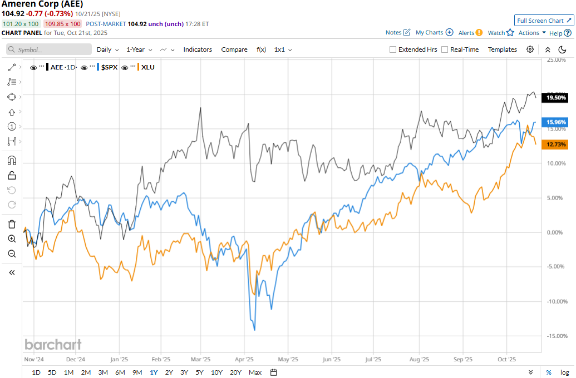Delete drawings with the trash icon
This screenshot has height=378, width=576.
[x=12, y=224]
